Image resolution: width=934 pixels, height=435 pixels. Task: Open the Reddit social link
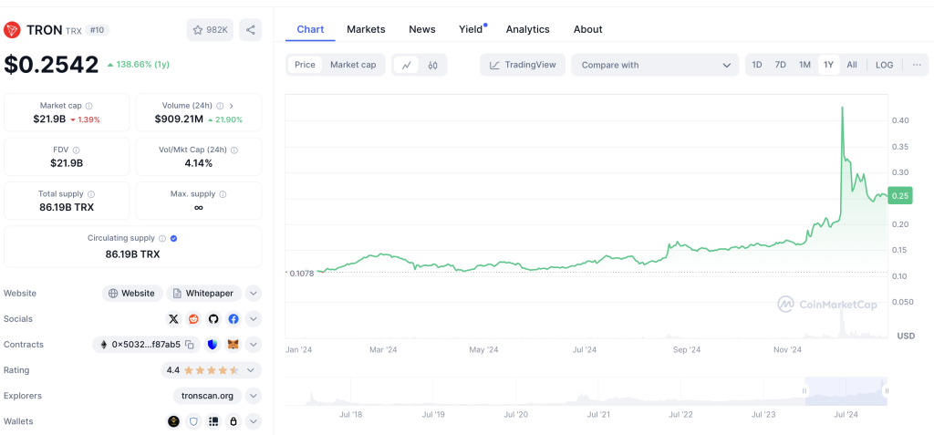coord(193,319)
